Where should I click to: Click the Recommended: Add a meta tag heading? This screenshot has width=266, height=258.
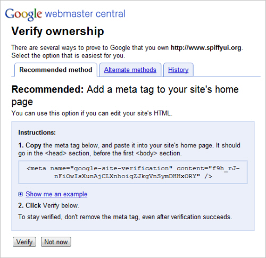[125, 95]
